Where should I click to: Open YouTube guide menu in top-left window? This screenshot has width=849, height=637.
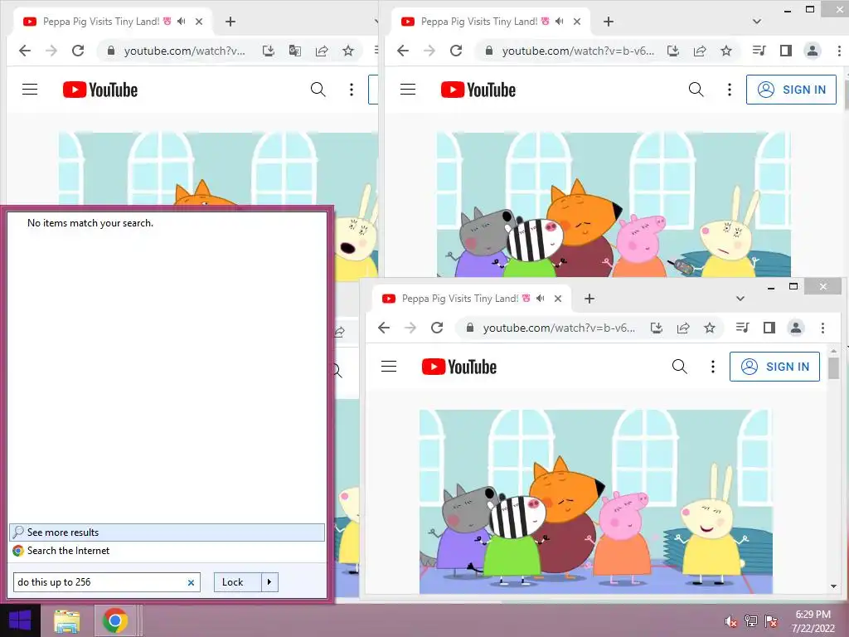pyautogui.click(x=30, y=90)
